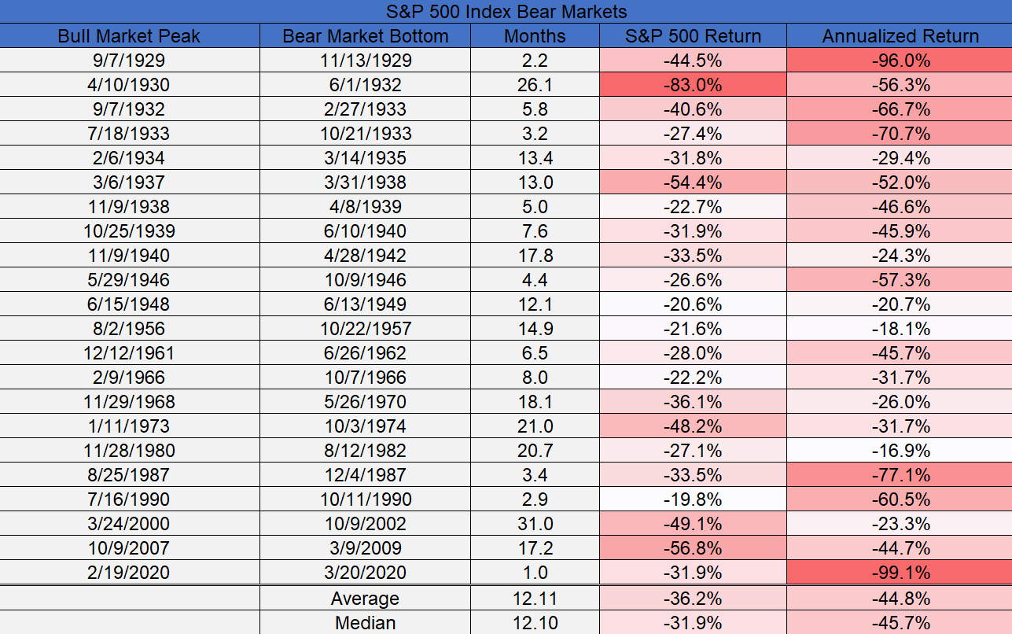Click the -56.8% S&P 500 return cell
Viewport: 1012px width, 634px height.
point(693,548)
